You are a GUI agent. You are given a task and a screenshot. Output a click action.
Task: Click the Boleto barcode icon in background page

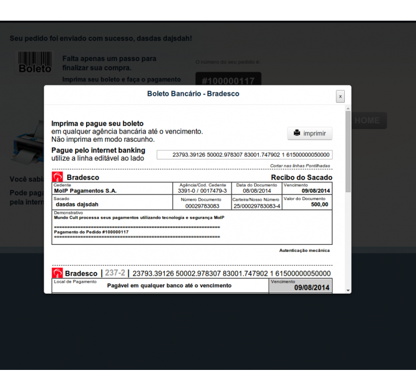pyautogui.click(x=35, y=63)
